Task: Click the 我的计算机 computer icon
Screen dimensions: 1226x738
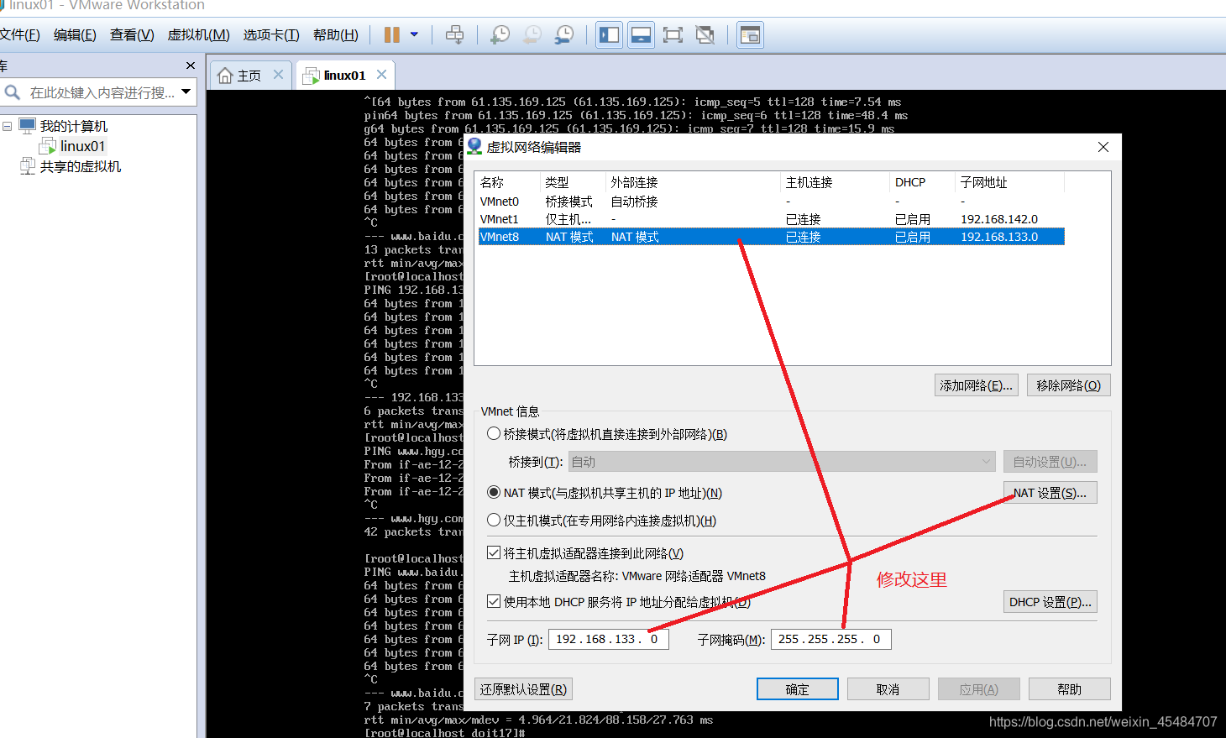Action: coord(27,126)
